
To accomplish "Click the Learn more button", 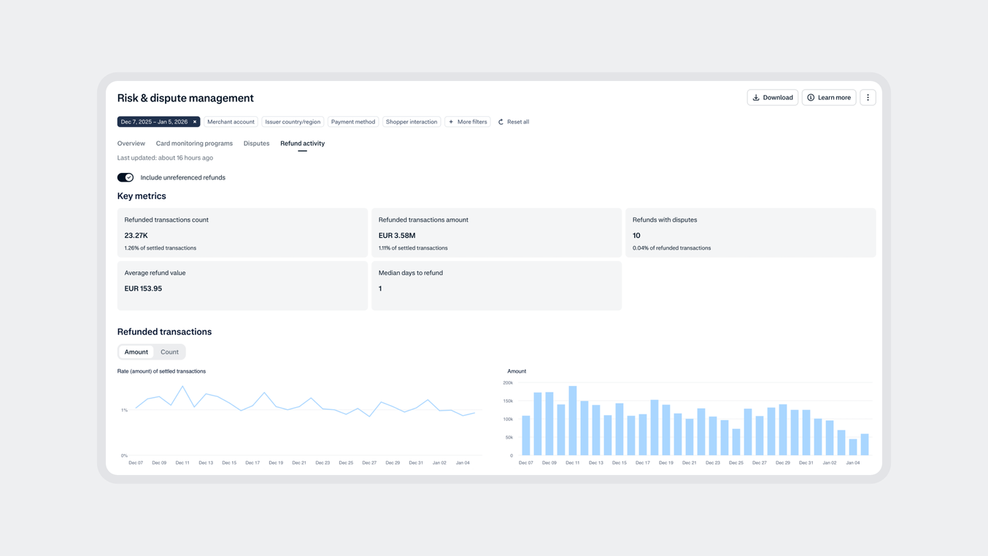I will [x=828, y=96].
